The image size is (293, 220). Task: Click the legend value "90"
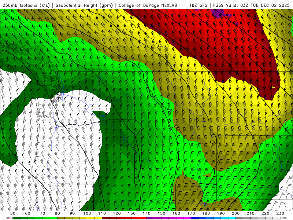click(x=72, y=213)
